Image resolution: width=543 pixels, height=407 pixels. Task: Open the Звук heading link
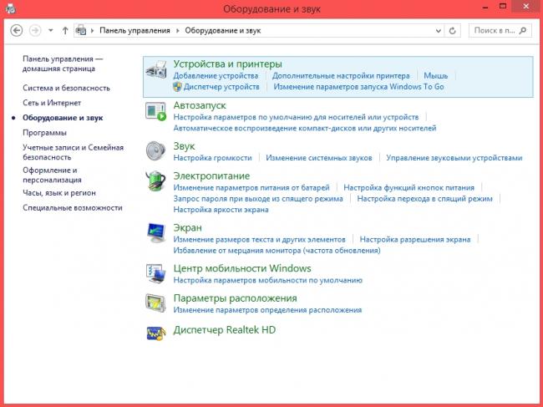(x=184, y=146)
